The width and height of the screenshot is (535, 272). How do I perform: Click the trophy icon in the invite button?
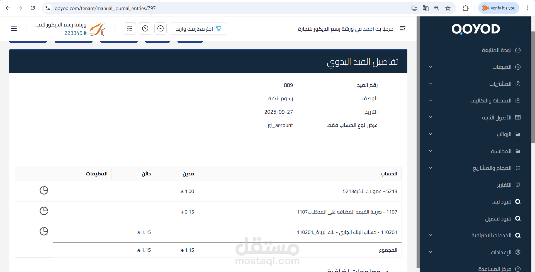(x=219, y=28)
